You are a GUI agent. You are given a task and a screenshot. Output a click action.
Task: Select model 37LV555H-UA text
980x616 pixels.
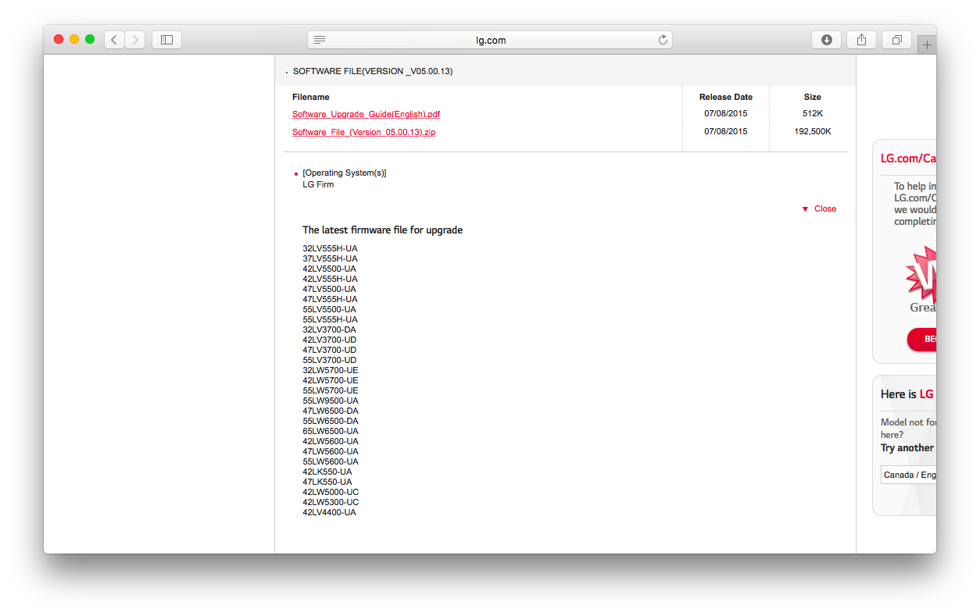(330, 258)
